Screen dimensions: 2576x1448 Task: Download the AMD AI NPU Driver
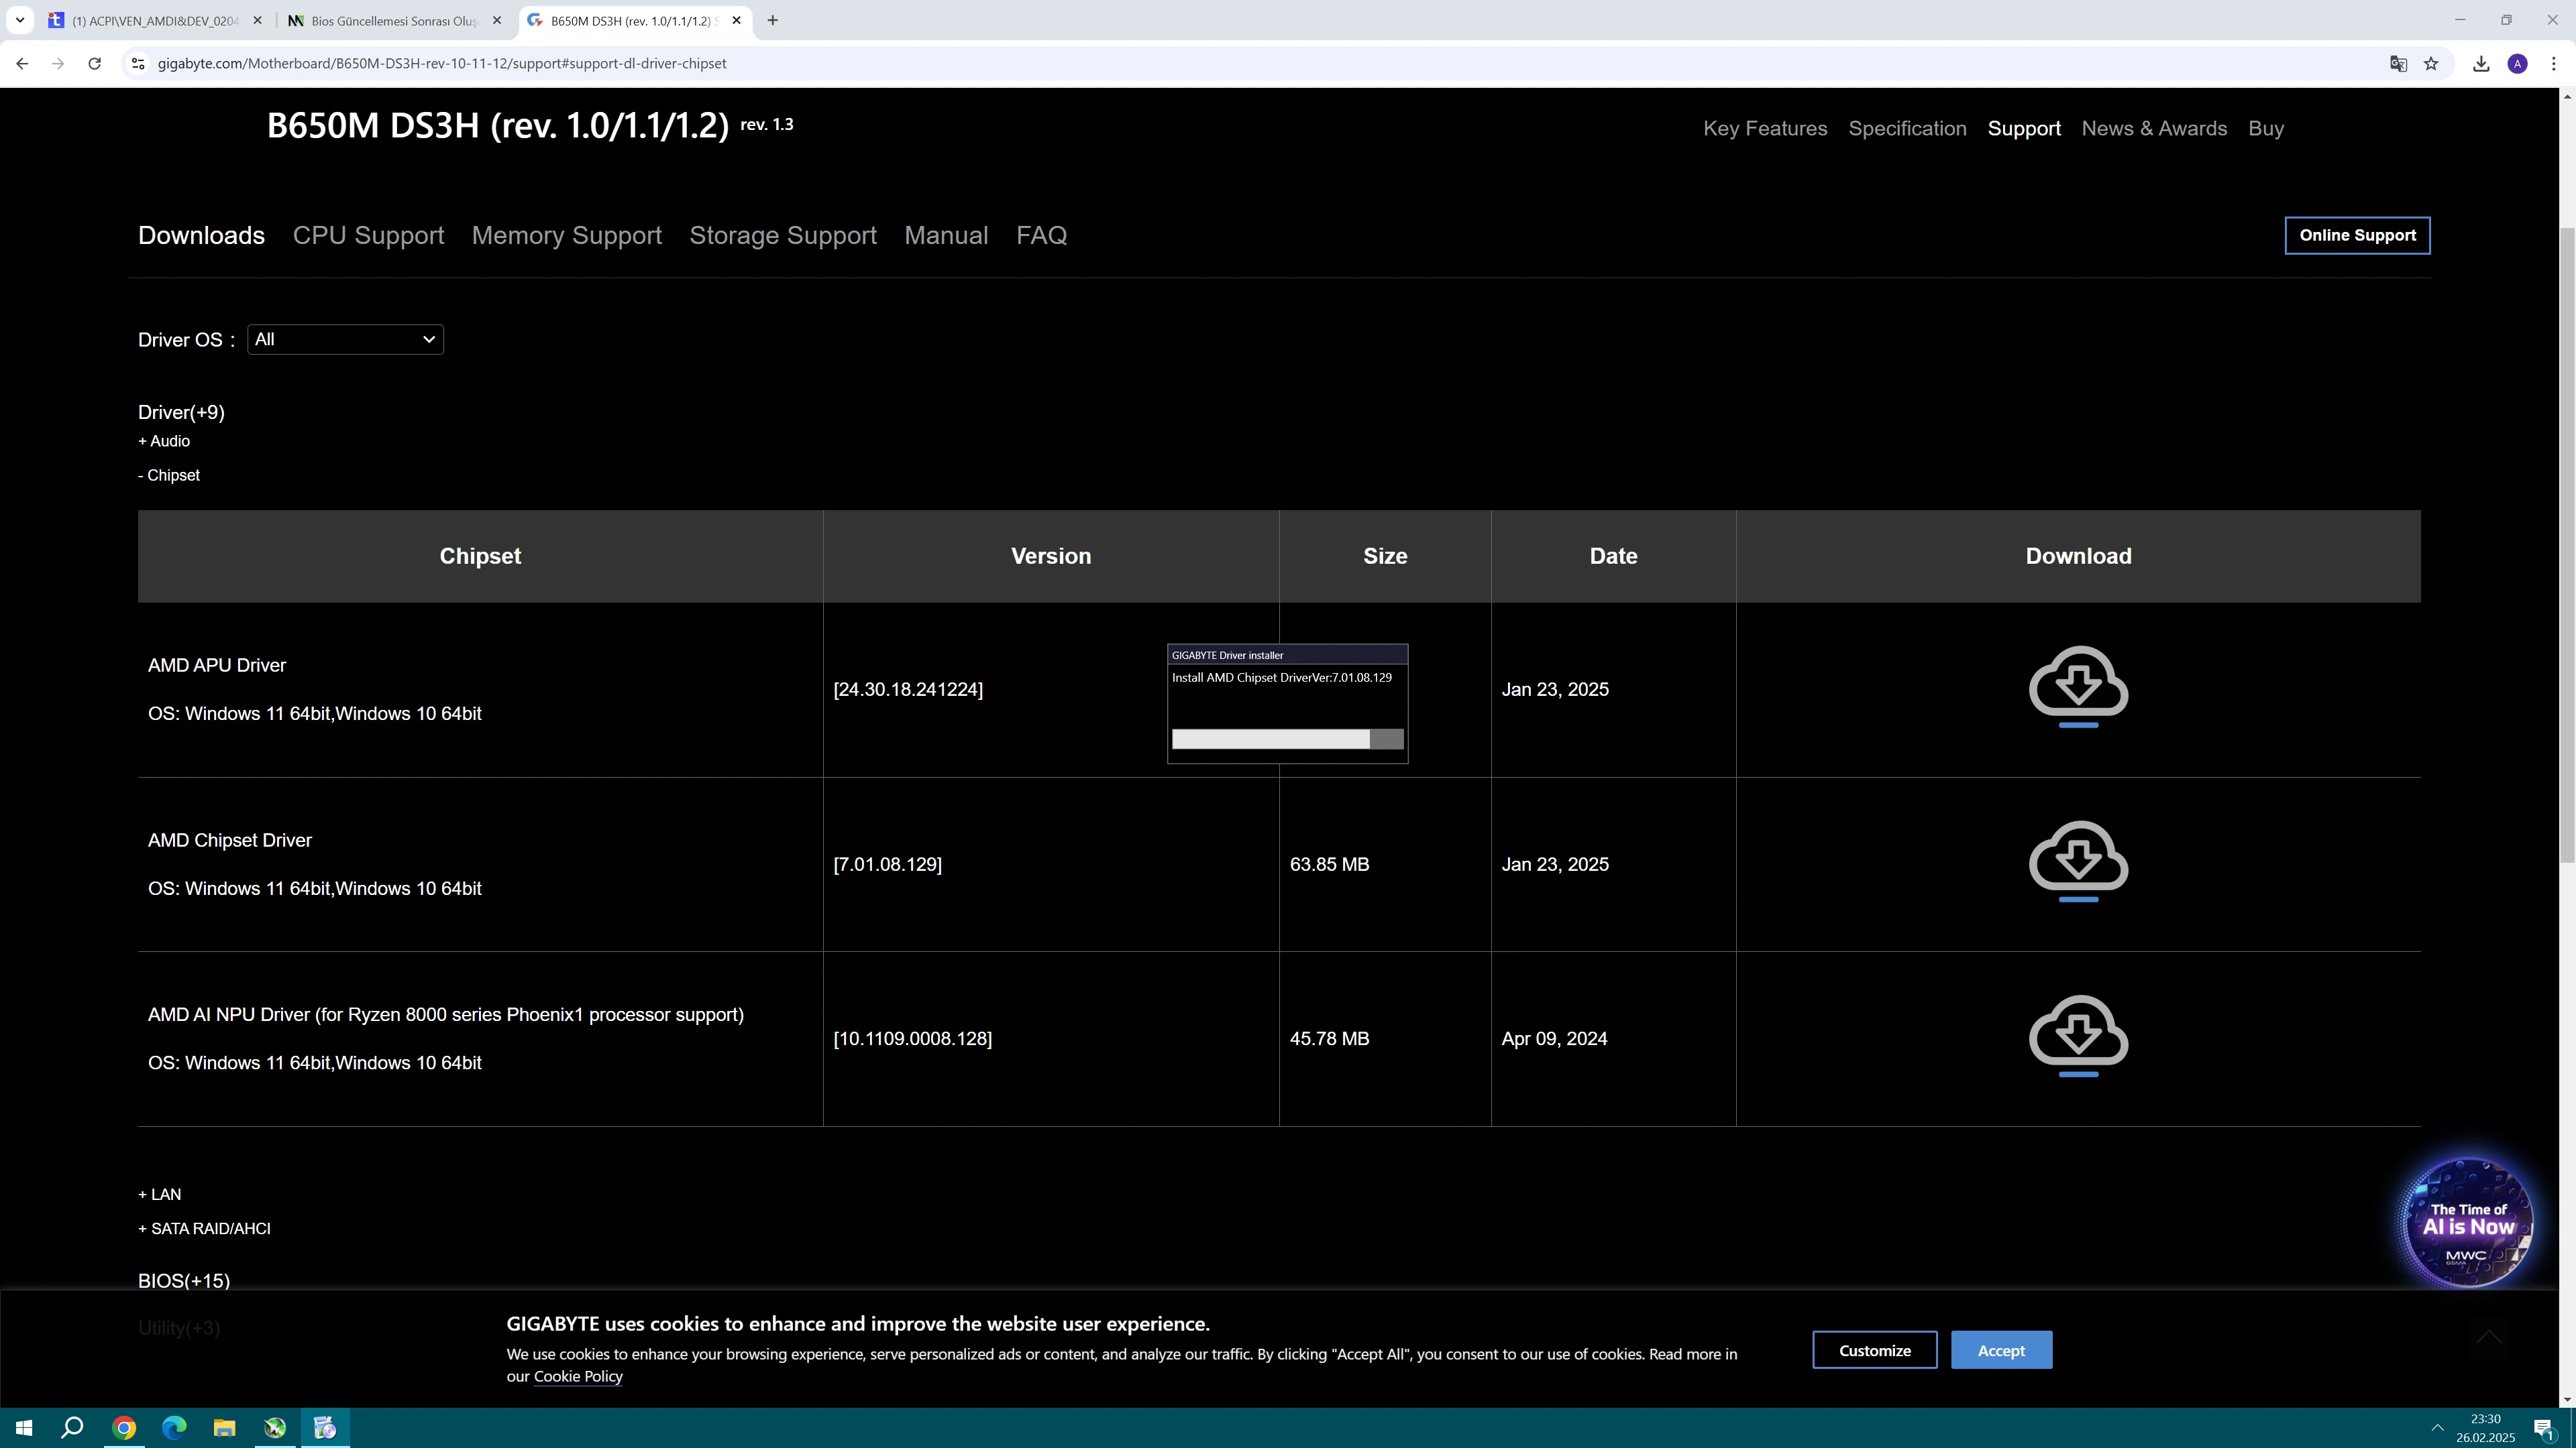(2078, 1036)
